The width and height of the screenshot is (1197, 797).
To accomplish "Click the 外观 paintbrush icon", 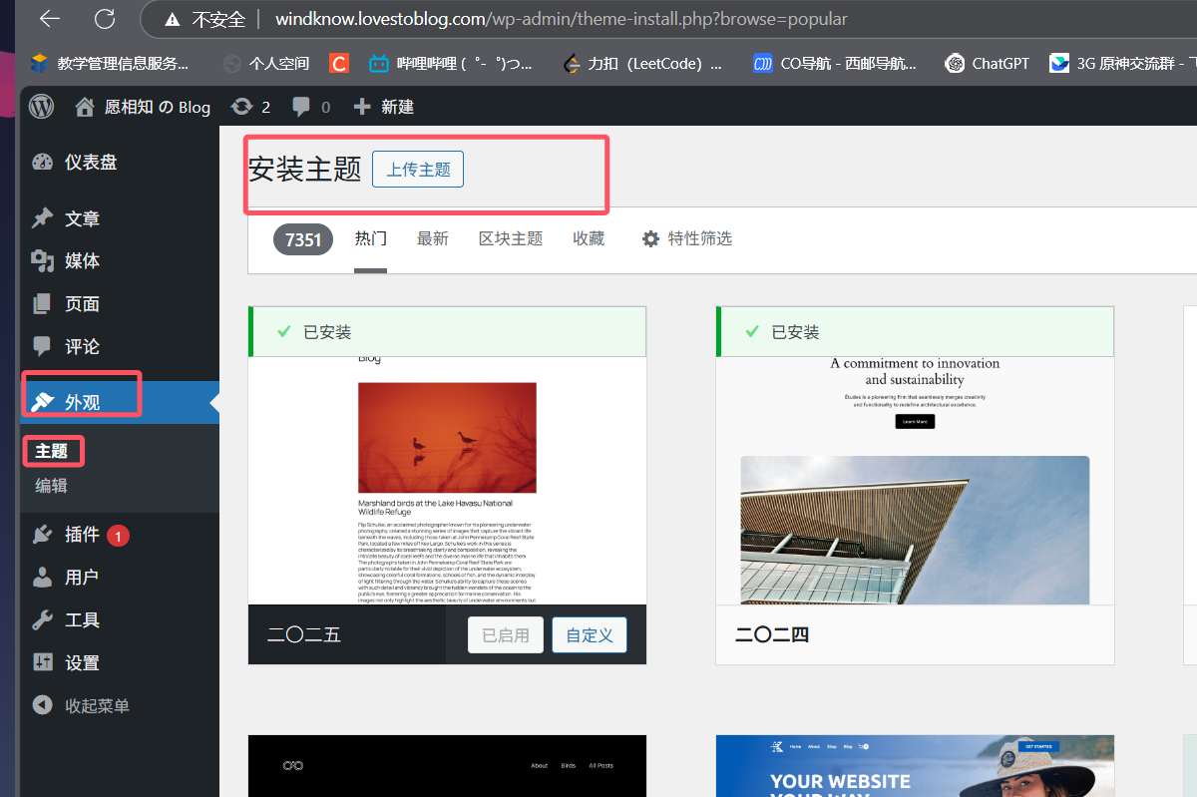I will [x=42, y=402].
